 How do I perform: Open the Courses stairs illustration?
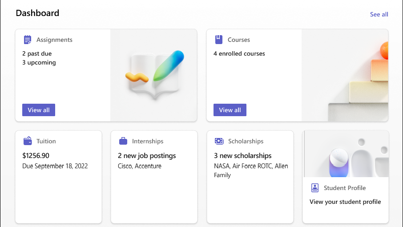tap(345, 75)
